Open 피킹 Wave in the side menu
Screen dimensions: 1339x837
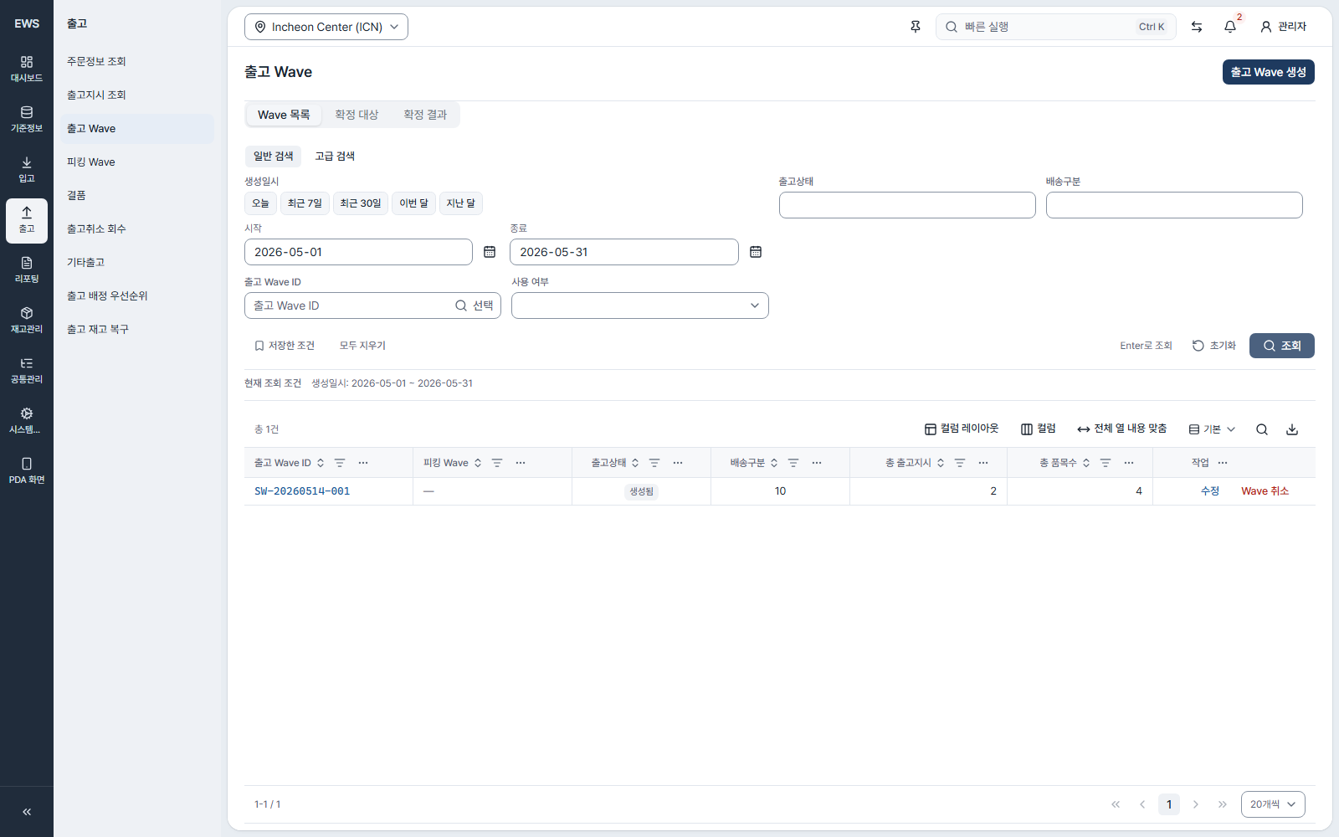(x=137, y=162)
